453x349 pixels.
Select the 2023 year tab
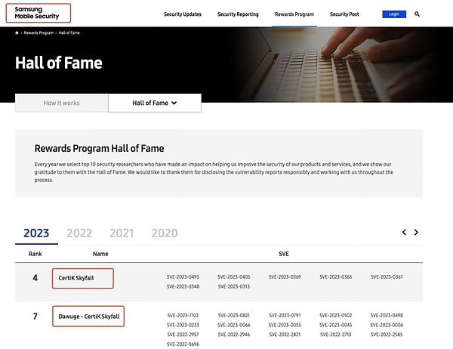click(36, 233)
